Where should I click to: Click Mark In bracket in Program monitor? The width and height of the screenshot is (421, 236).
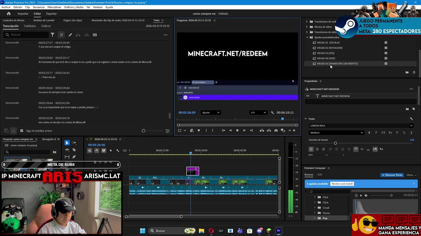click(206, 130)
